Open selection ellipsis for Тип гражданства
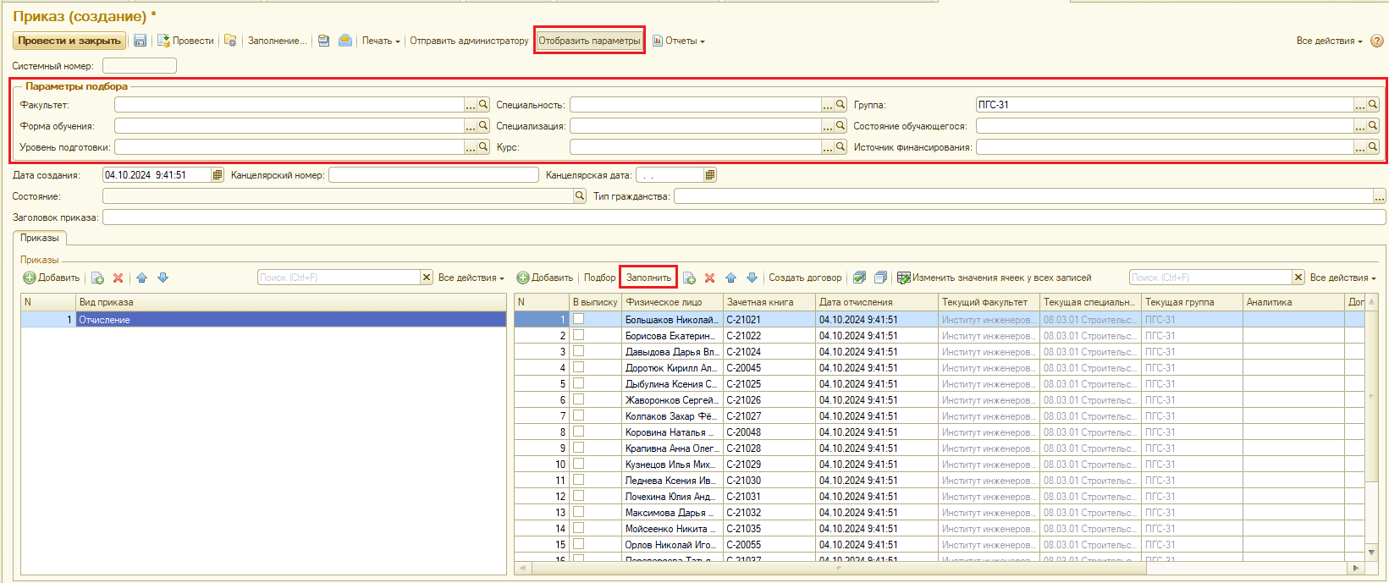 click(x=1380, y=196)
